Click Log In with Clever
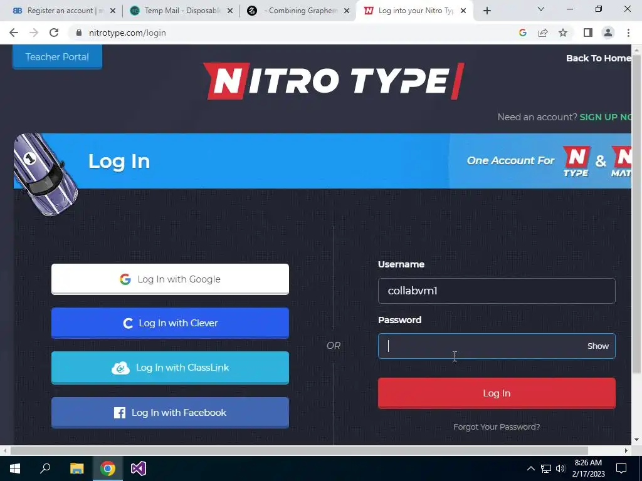 click(170, 323)
